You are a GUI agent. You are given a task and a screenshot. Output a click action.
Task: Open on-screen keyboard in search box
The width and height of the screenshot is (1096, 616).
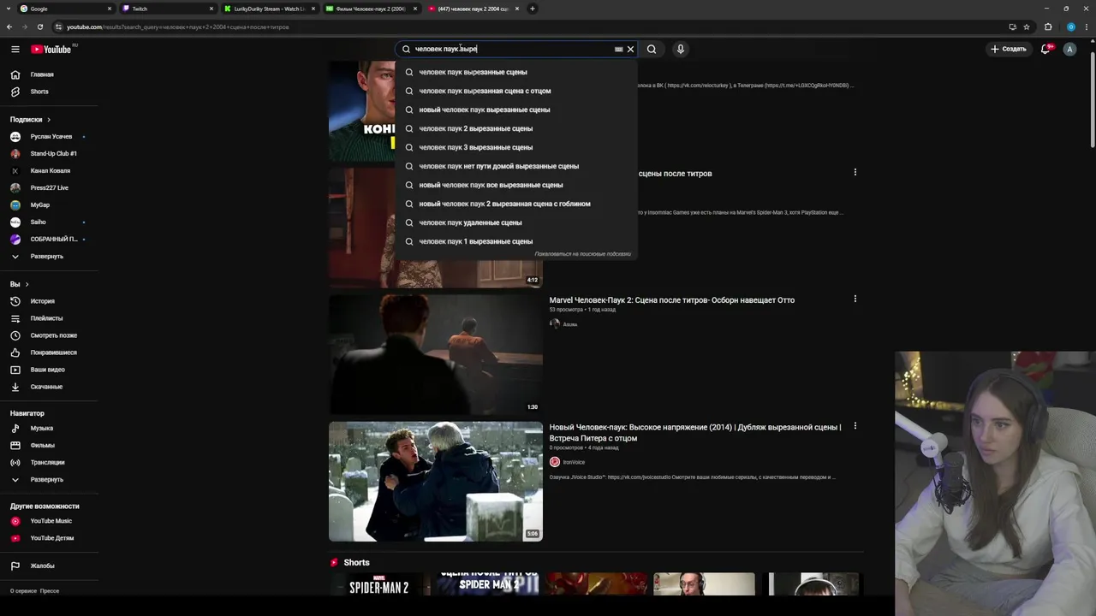coord(618,49)
